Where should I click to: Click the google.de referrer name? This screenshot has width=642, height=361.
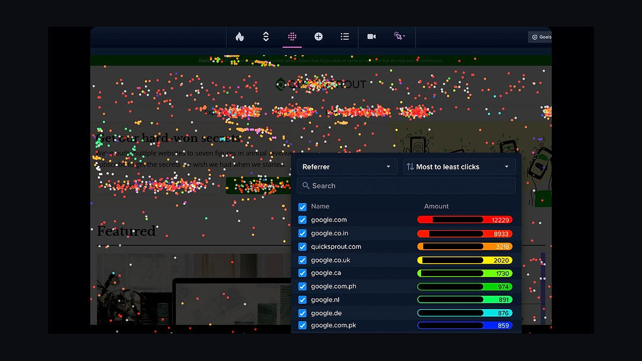326,313
